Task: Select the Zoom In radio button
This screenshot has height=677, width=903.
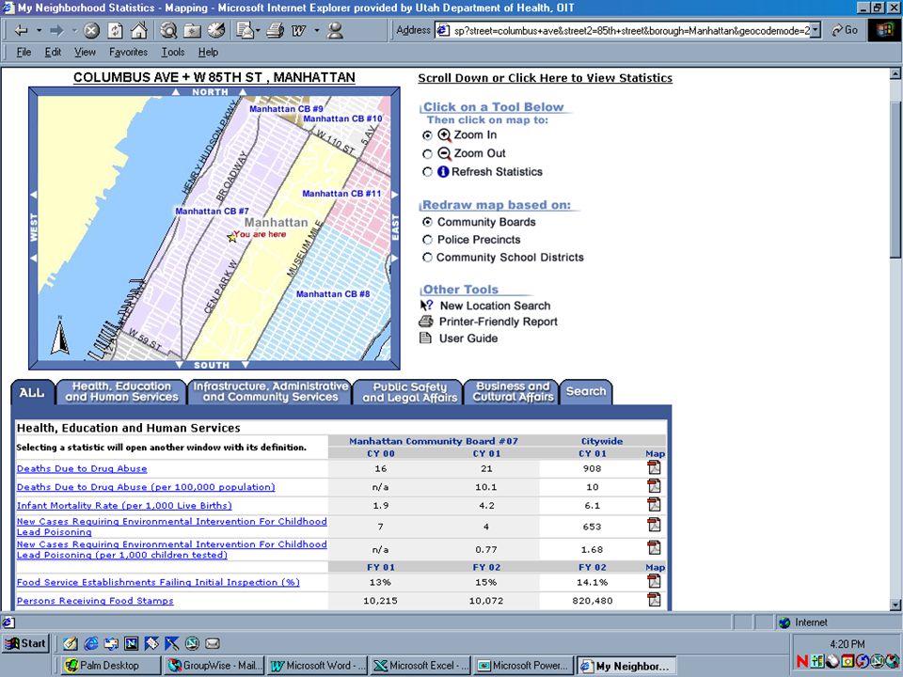Action: pos(427,135)
